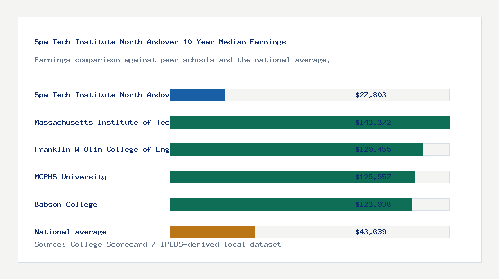
Task: Click the value '$27,803'
Action: pos(371,95)
